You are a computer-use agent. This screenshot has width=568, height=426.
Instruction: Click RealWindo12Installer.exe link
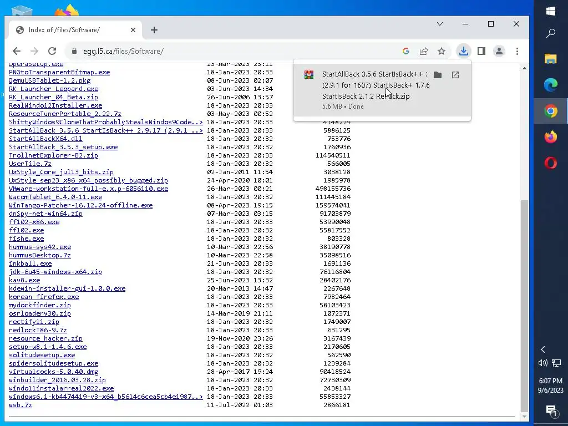click(x=55, y=105)
